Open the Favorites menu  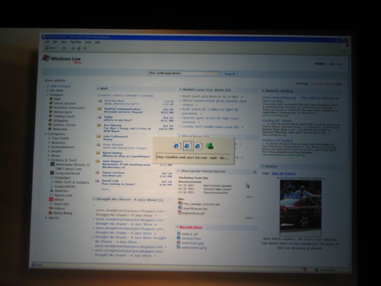pyautogui.click(x=76, y=42)
